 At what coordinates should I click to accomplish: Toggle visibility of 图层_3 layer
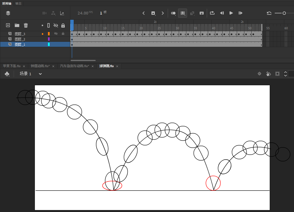[x=56, y=34]
